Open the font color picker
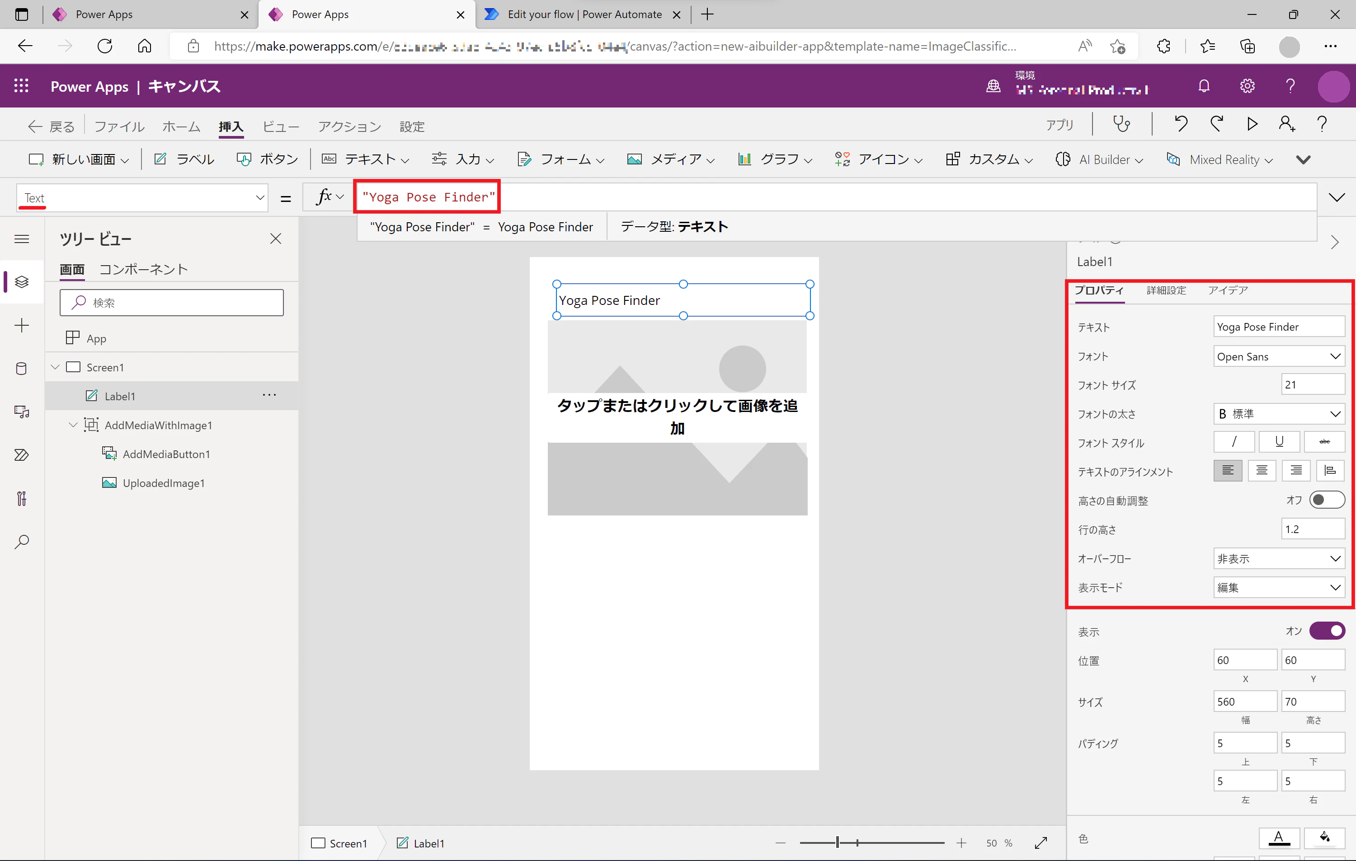The height and width of the screenshot is (861, 1356). point(1279,838)
